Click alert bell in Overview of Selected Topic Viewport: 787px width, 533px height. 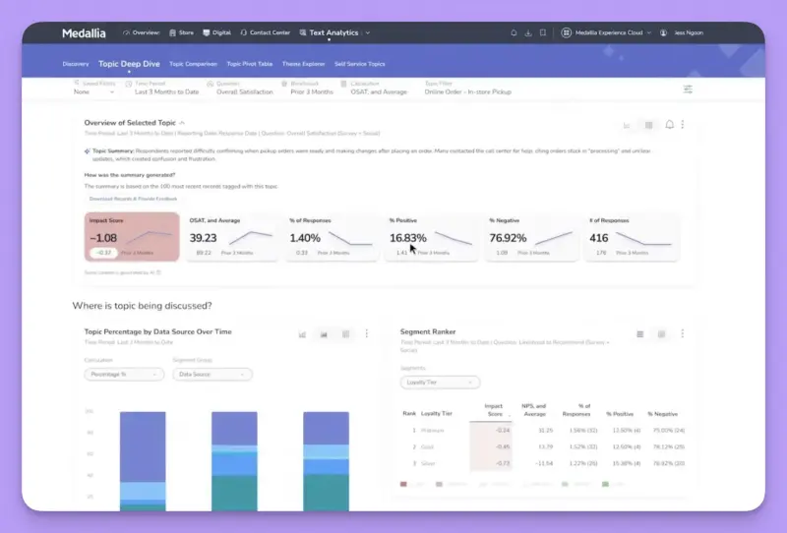pyautogui.click(x=670, y=125)
